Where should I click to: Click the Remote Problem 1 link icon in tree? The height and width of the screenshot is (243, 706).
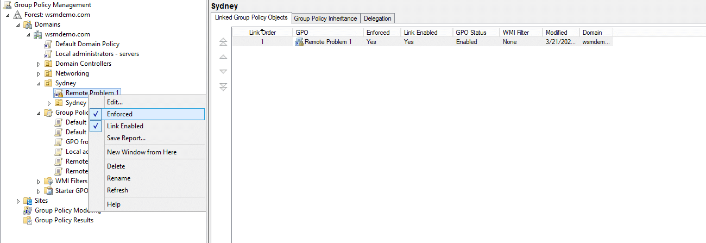click(59, 93)
